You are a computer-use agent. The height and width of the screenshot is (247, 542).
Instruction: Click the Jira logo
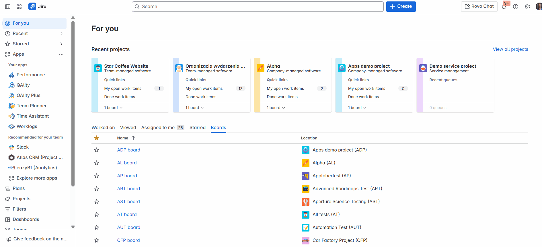point(38,7)
